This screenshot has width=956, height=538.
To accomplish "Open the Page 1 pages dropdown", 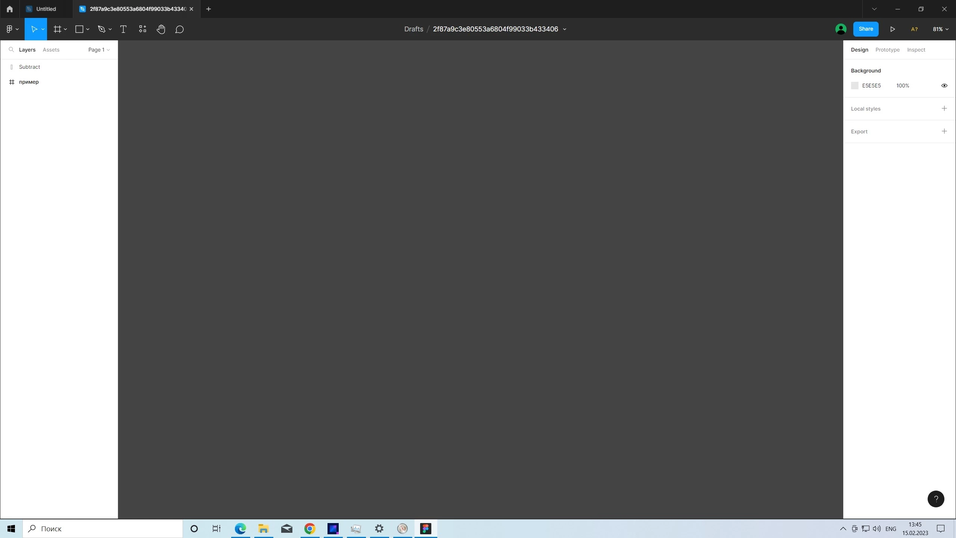I will click(99, 50).
